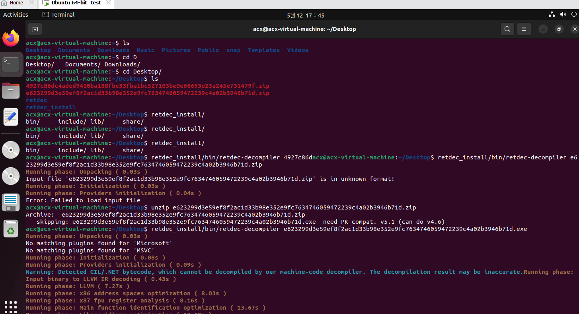The image size is (579, 314).
Task: Open new tab icon in terminal header
Action: click(35, 29)
